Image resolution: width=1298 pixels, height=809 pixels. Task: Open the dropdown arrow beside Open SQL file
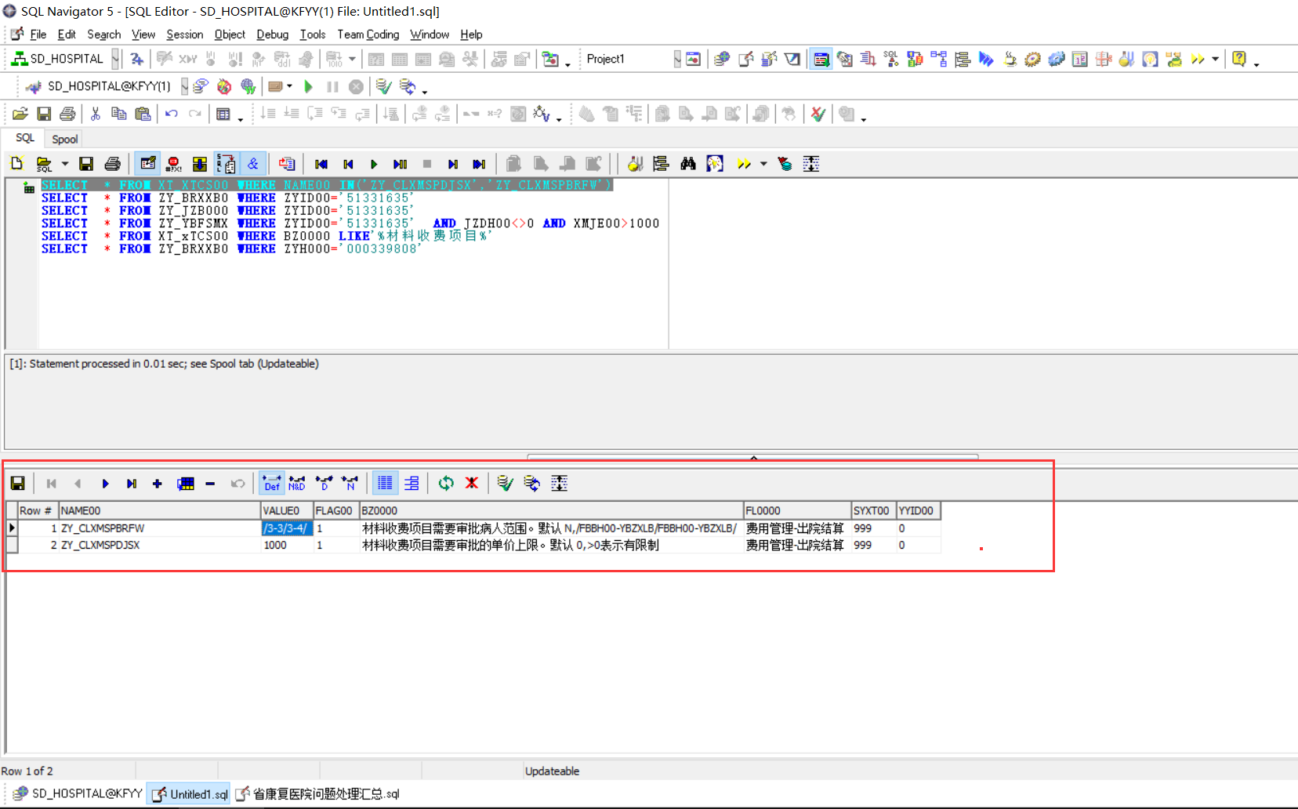[65, 164]
